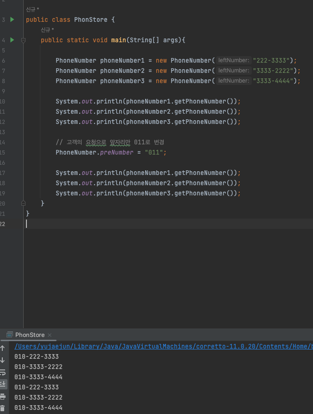This screenshot has width=313, height=414.
Task: Toggle soft-wrap in the console
Action: pos(3,372)
